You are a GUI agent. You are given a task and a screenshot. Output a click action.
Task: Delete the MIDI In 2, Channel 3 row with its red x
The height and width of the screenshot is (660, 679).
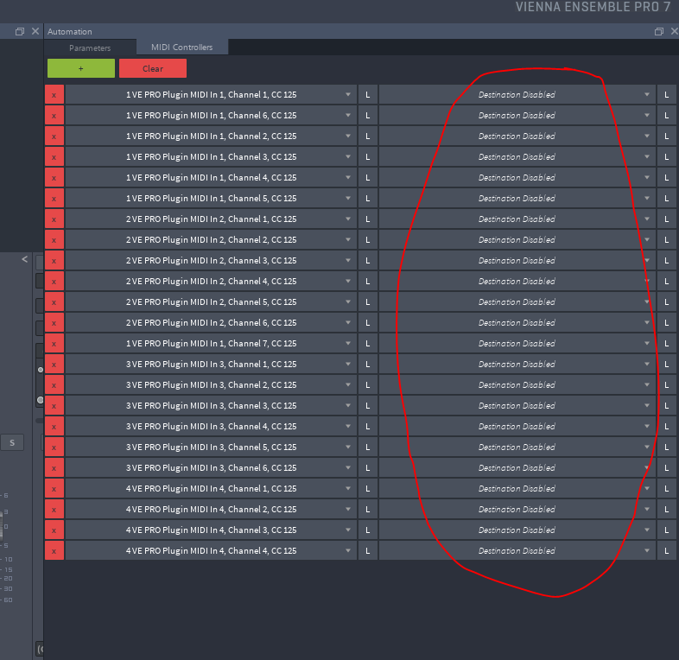click(54, 260)
